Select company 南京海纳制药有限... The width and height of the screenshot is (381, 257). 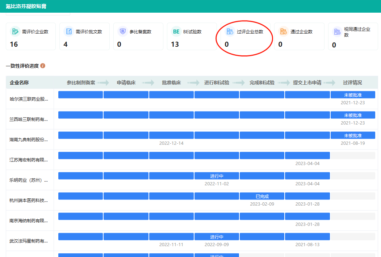[x=29, y=220]
